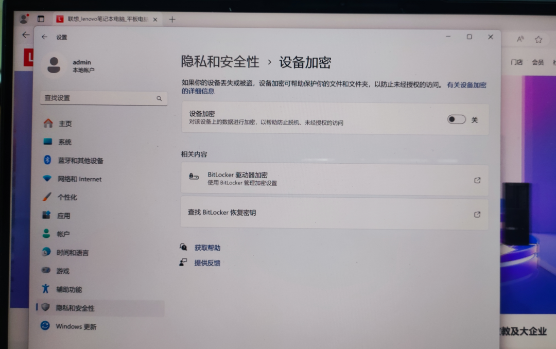Click the 获取帮助 link
The height and width of the screenshot is (349, 556).
(x=207, y=248)
